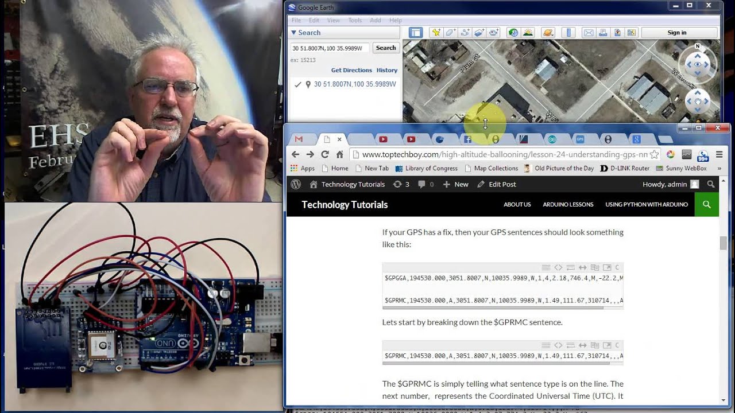The width and height of the screenshot is (735, 413).
Task: Open the Get Directions link
Action: coord(351,70)
